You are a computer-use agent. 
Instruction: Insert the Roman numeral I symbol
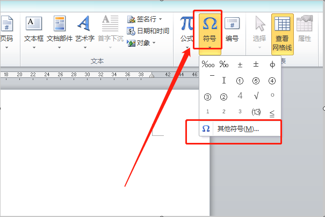(x=224, y=81)
